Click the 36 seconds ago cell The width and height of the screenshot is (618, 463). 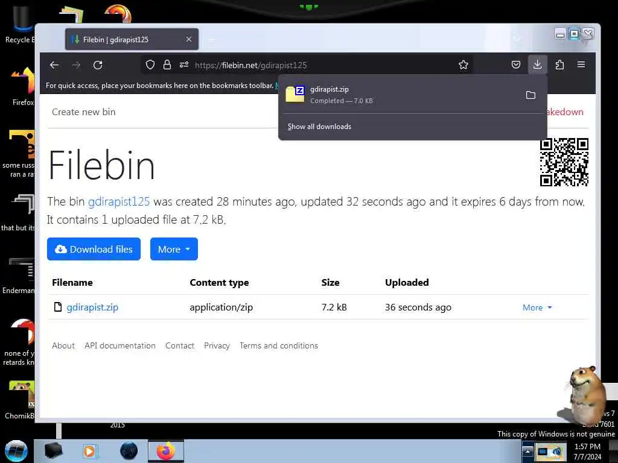point(418,307)
